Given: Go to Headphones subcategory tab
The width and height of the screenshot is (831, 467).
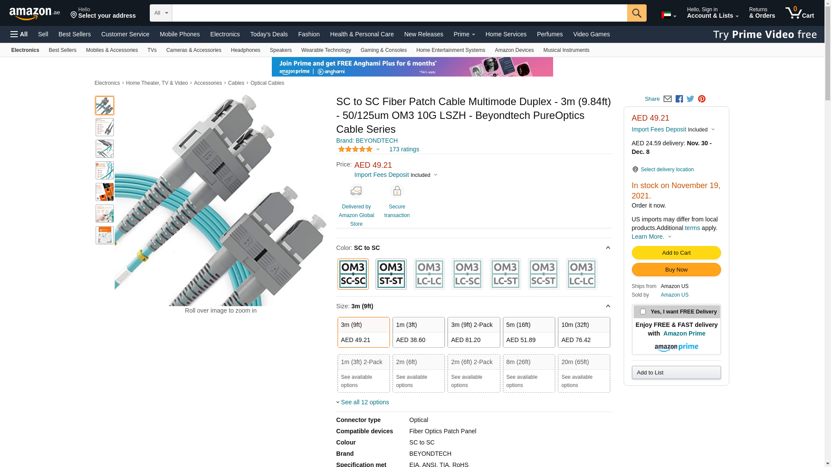Looking at the screenshot, I should [x=245, y=50].
